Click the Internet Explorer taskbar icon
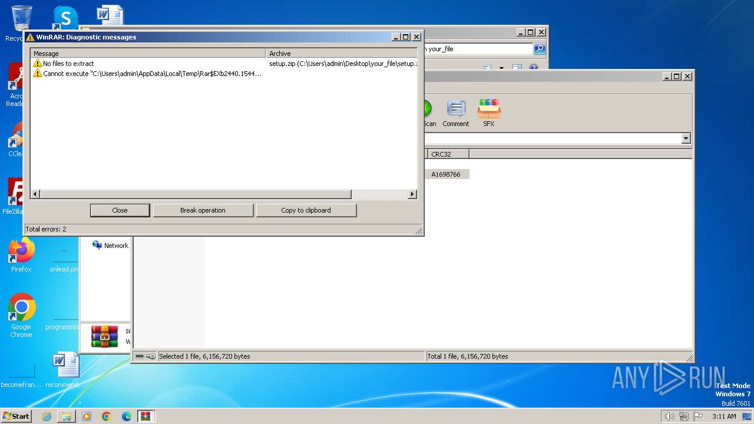 (x=47, y=416)
